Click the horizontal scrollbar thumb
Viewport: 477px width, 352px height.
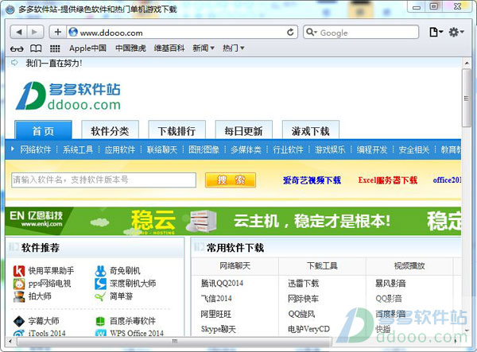click(175, 342)
